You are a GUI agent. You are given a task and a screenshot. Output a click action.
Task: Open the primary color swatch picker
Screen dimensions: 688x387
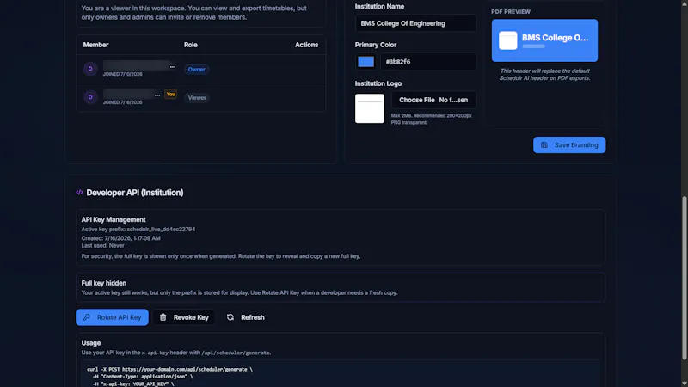pos(366,62)
